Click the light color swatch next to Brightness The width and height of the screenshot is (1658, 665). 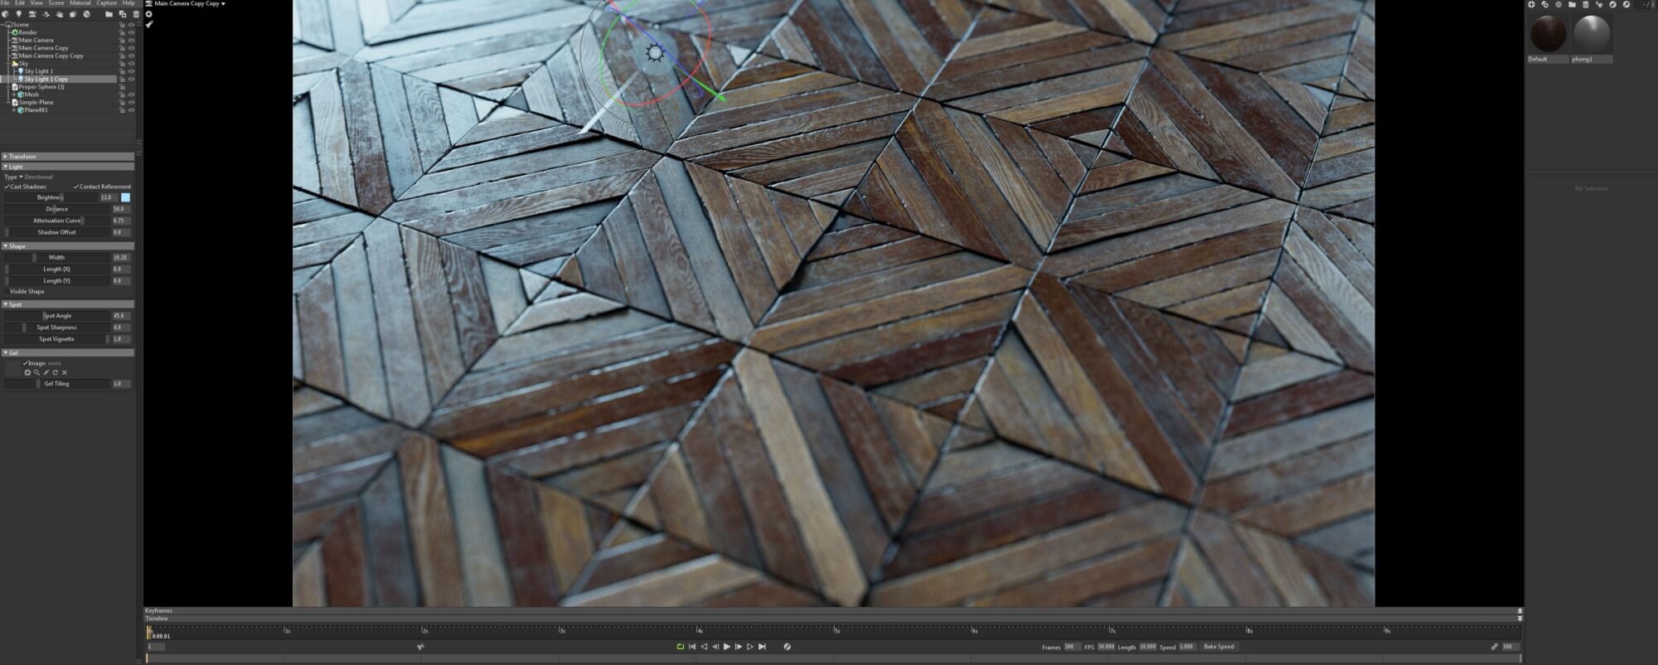coord(125,197)
